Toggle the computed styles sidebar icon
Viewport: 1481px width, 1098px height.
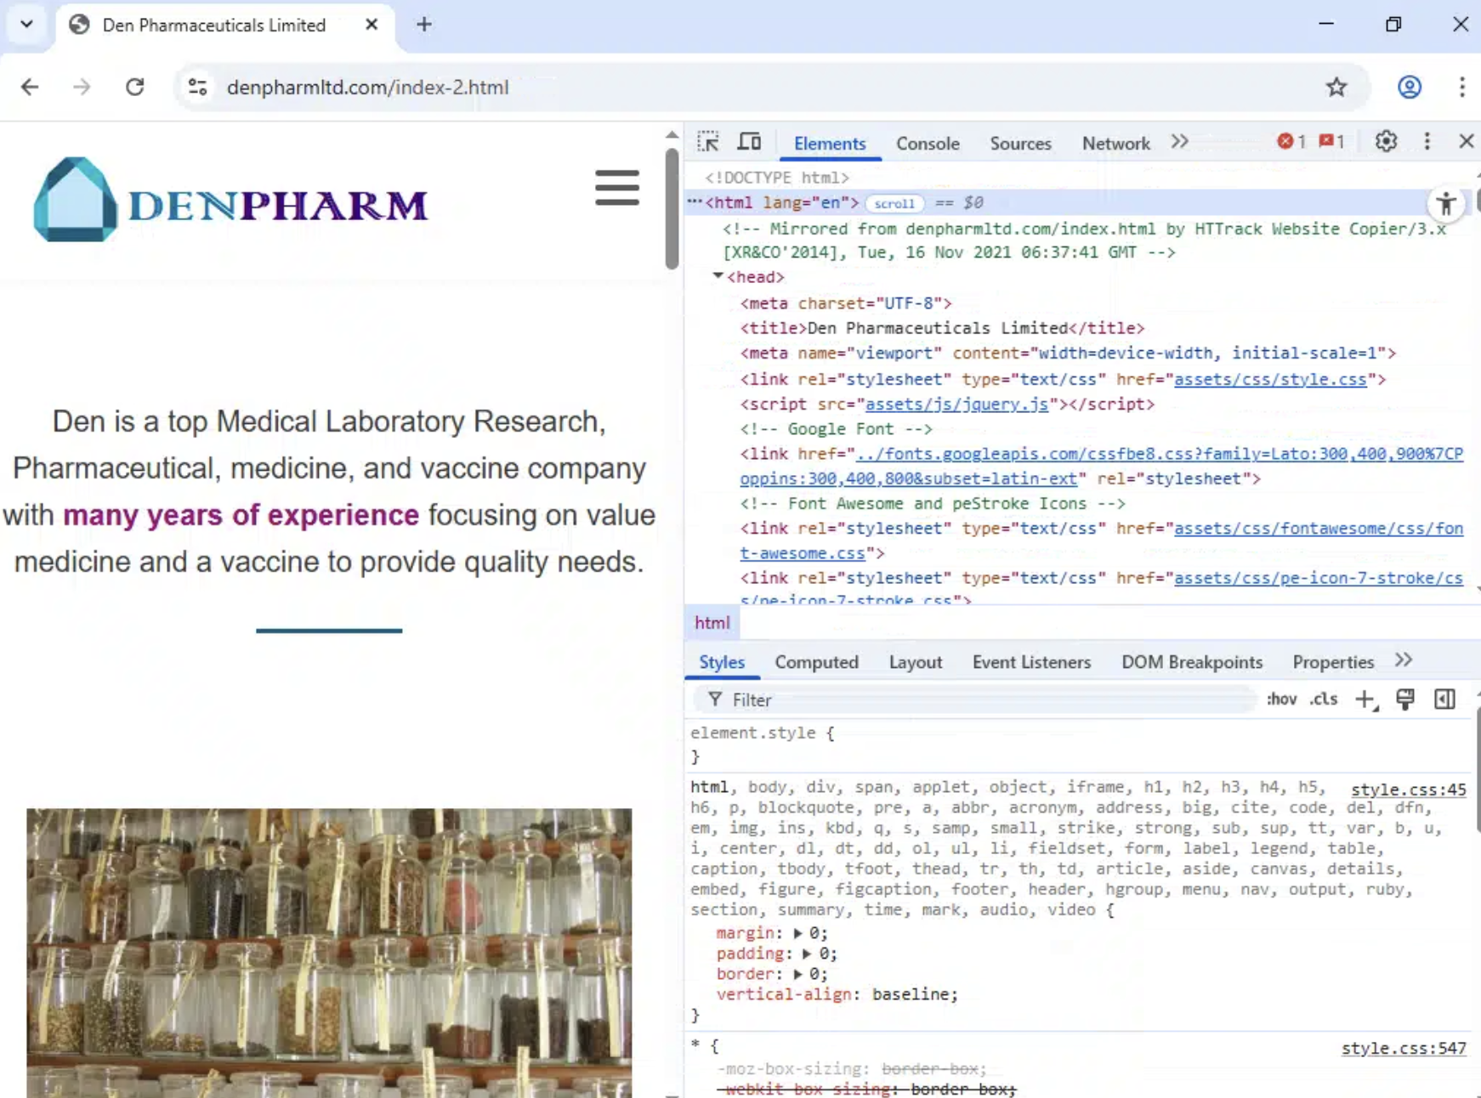1445,699
